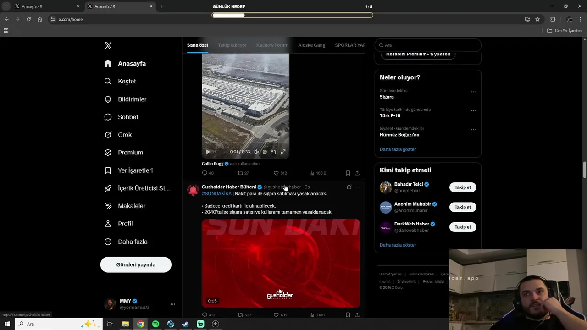
Task: Play the red Gusholder video thumbnail
Action: [x=281, y=263]
